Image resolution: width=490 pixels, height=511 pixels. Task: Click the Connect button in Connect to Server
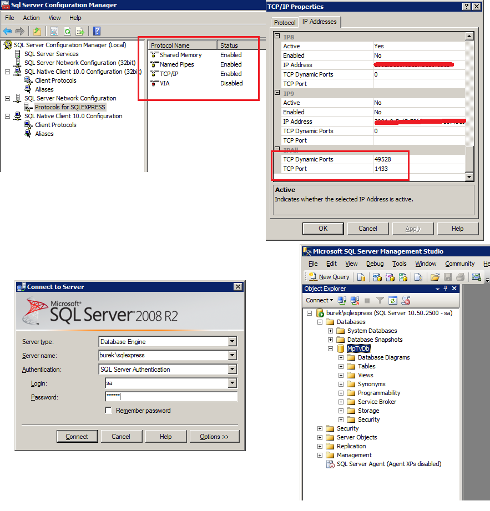pos(77,436)
